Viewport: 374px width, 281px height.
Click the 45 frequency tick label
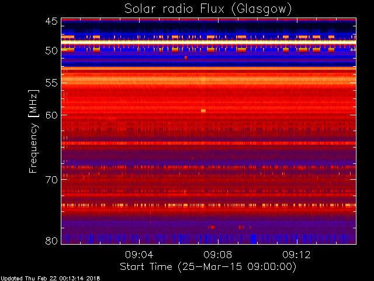click(51, 21)
